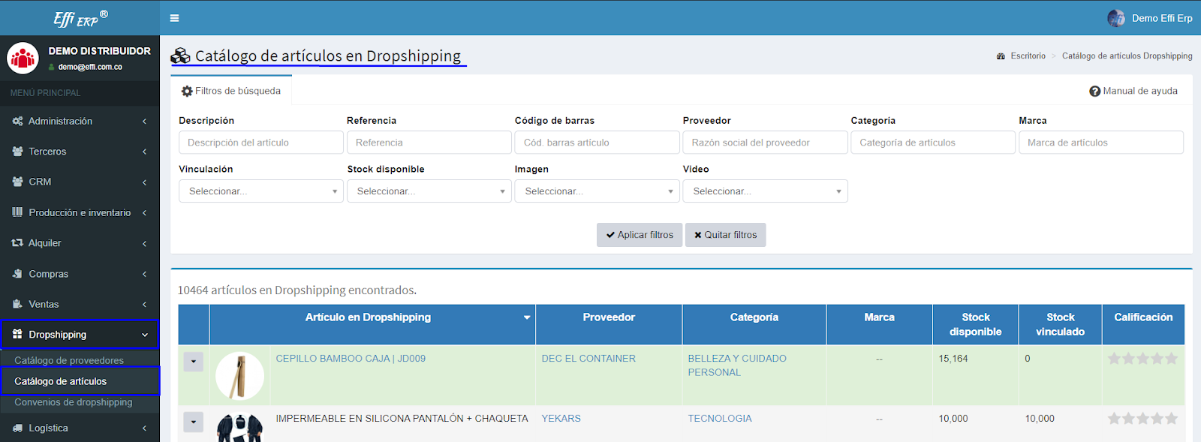The image size is (1201, 442).
Task: Open CEPILLO BAMBOO CAJA product thumbnail
Action: tap(239, 376)
